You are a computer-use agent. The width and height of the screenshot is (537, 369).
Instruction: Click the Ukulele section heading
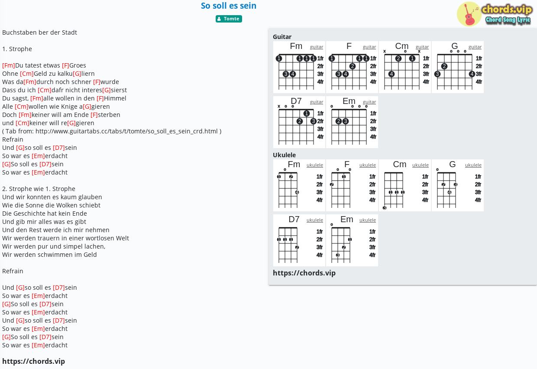click(x=284, y=155)
